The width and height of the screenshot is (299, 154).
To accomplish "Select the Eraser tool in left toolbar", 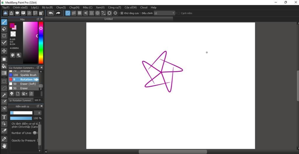I will (x=4, y=29).
